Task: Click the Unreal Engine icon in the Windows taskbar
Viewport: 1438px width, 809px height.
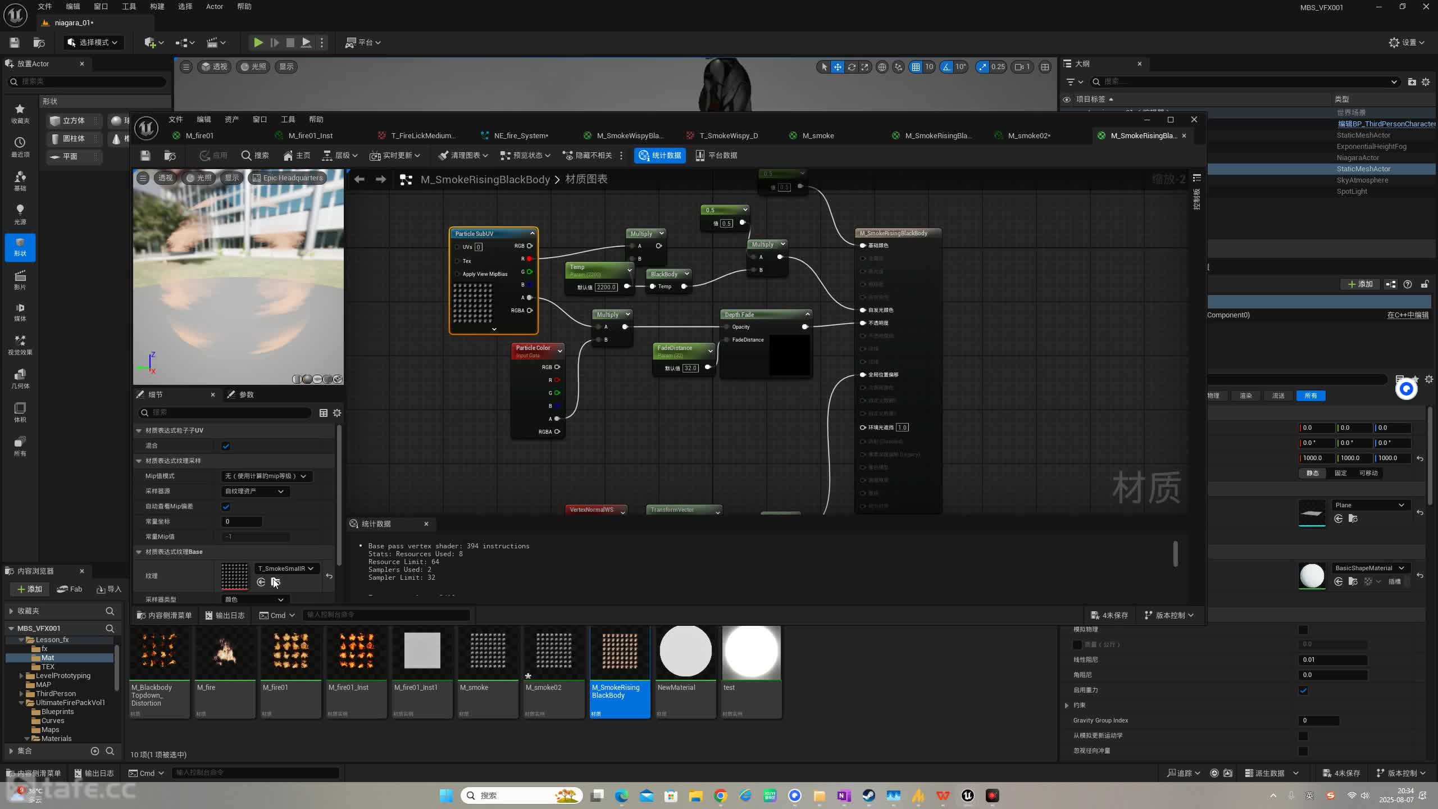Action: (x=967, y=796)
